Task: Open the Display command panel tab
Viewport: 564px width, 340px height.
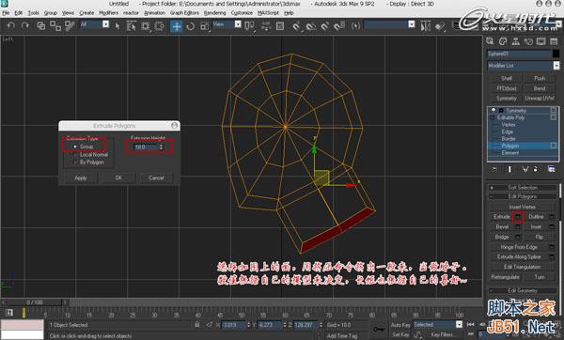Action: 541,41
